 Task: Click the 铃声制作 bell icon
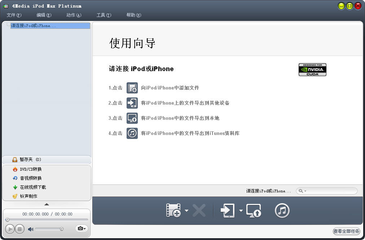pos(15,196)
